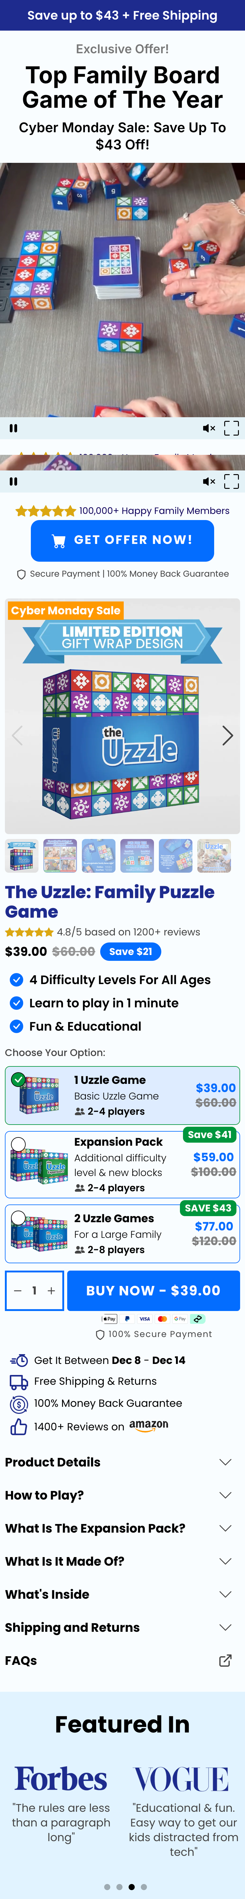Select the 2 Uzzle Games option
This screenshot has width=245, height=1899.
122,1234
